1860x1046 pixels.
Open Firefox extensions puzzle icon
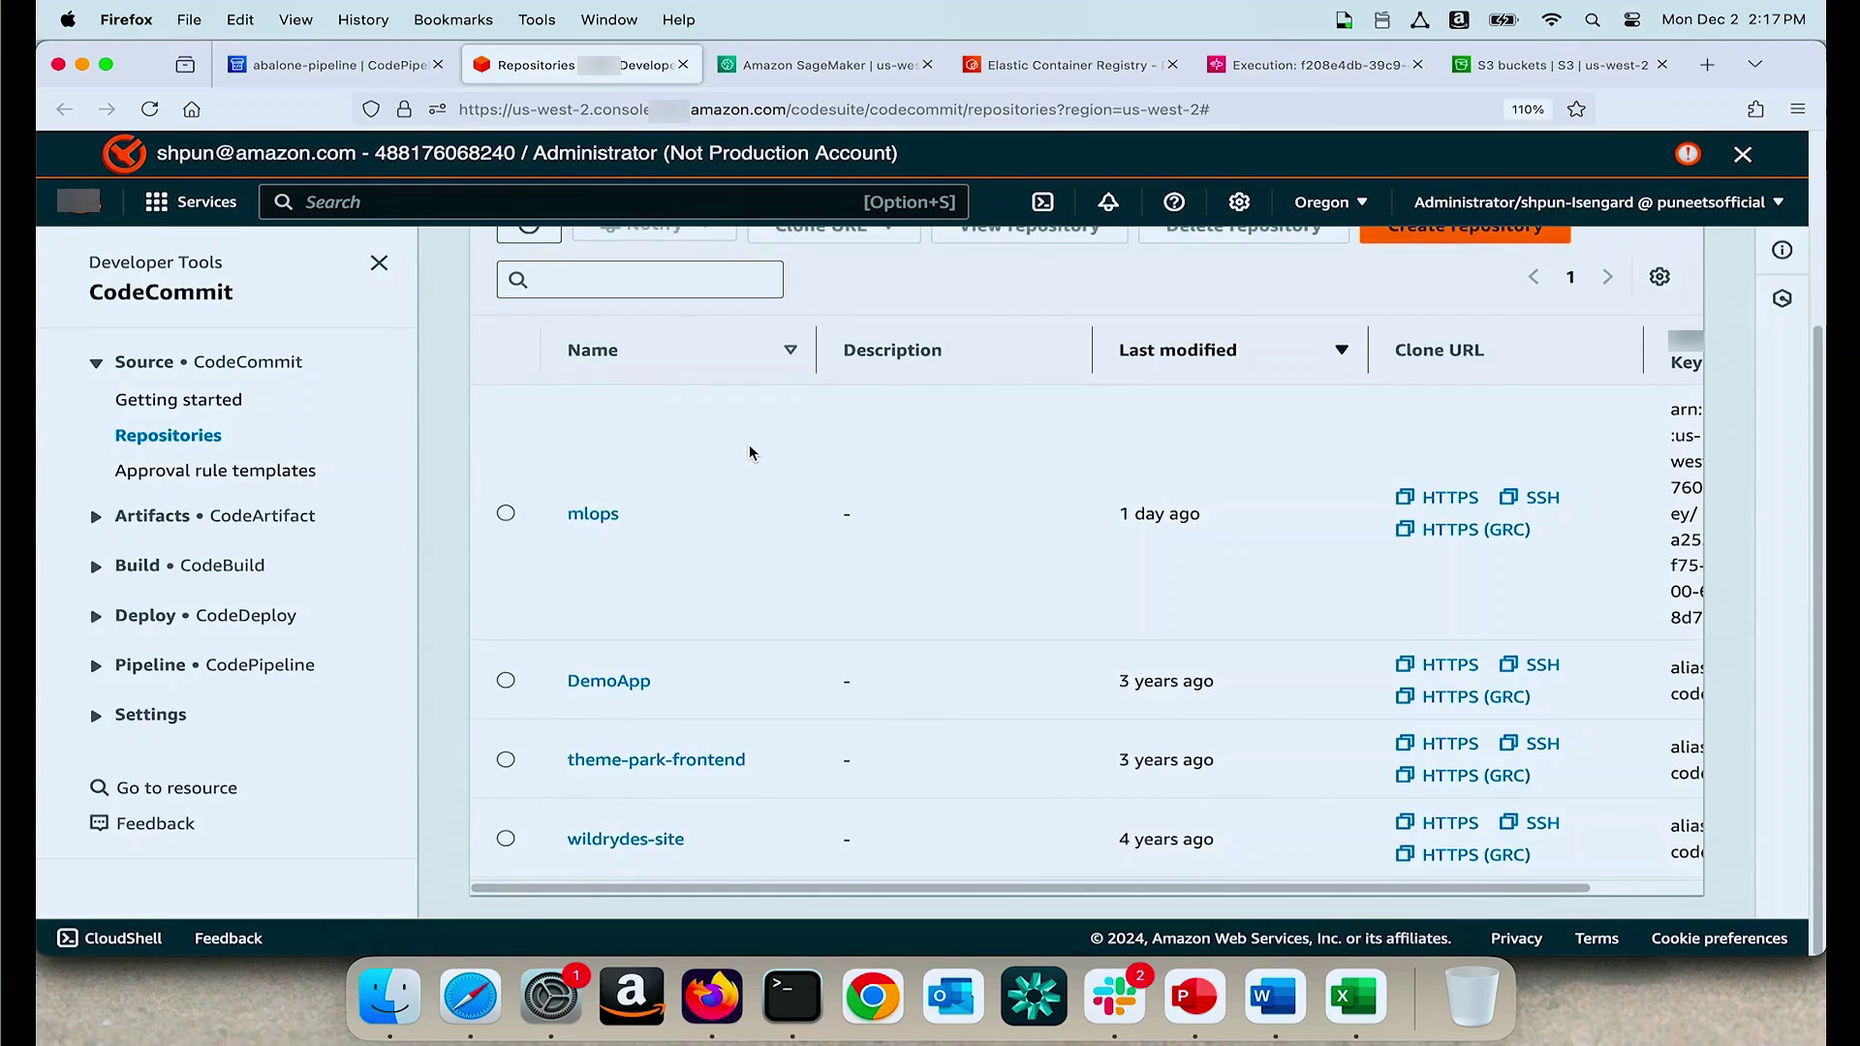(1755, 109)
